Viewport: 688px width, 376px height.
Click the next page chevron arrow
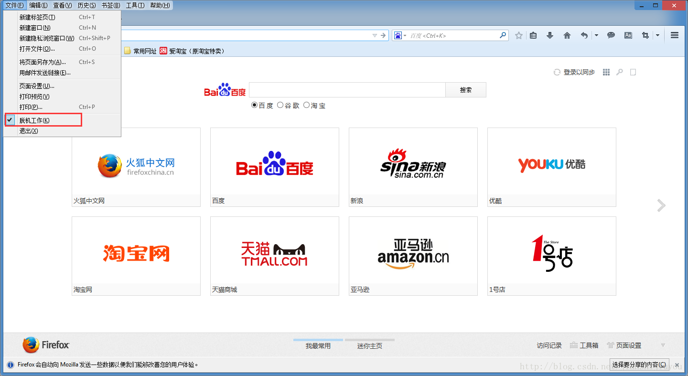[661, 205]
